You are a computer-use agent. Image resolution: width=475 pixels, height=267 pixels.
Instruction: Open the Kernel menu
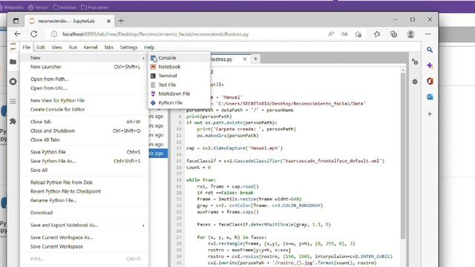click(91, 47)
